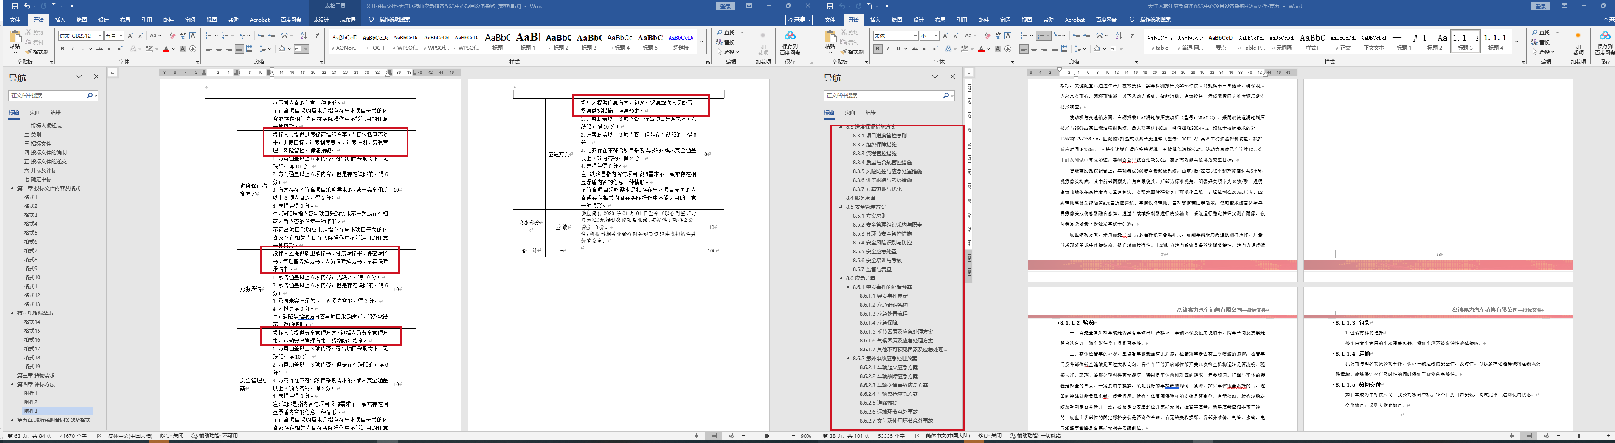The height and width of the screenshot is (443, 1615).
Task: Collapse 8.6 应急方案 in the right navigation pane
Action: 841,278
